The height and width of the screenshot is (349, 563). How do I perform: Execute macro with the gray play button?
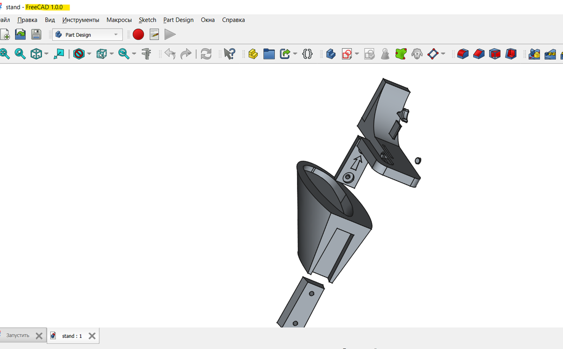170,34
